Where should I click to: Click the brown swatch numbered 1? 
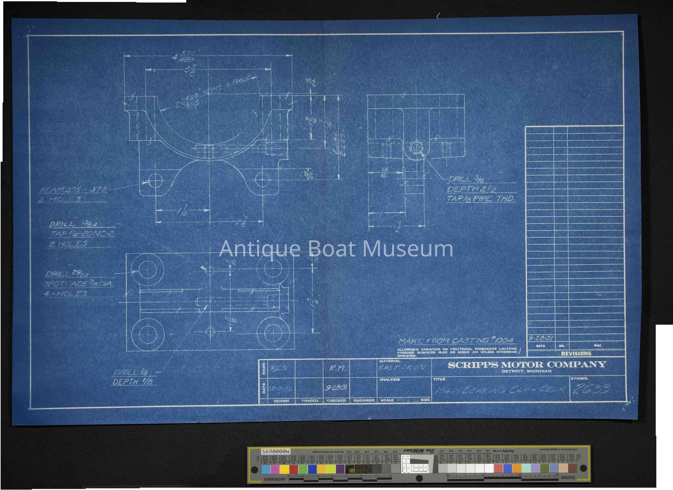pos(572,468)
